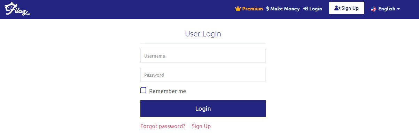Click the Remember me label text
The image size is (419, 137).
[168, 91]
